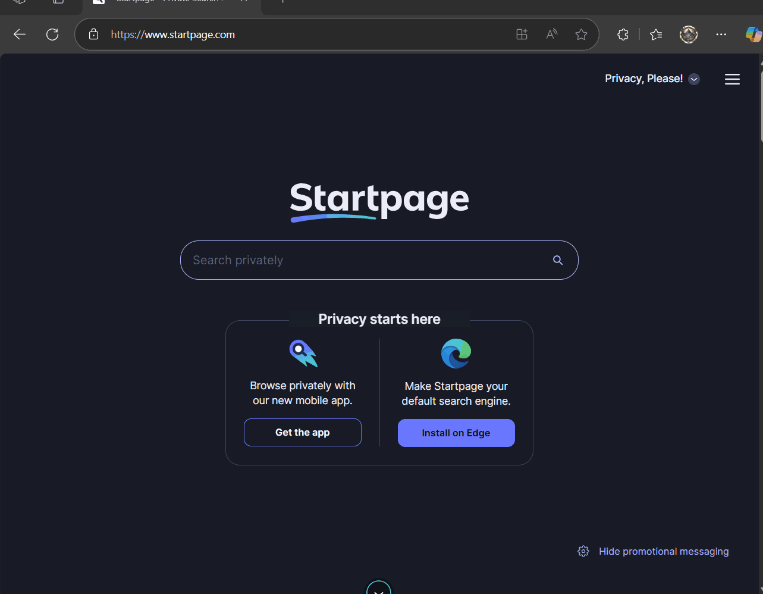Click the Microsoft Edge logo icon

[x=456, y=354]
